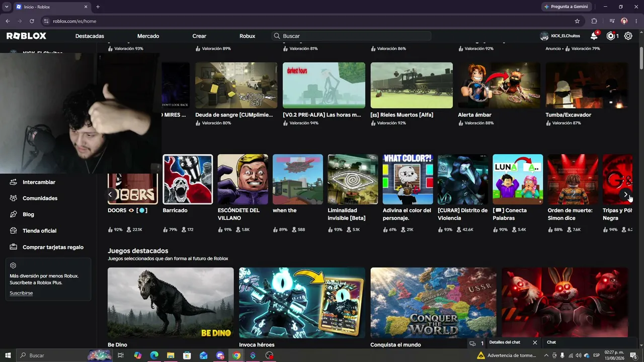Screen dimensions: 644x362
Task: Open the Liminalidad invisible game thumbnail
Action: pyautogui.click(x=353, y=179)
